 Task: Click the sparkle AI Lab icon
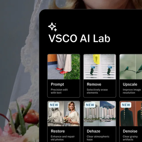coord(53,27)
